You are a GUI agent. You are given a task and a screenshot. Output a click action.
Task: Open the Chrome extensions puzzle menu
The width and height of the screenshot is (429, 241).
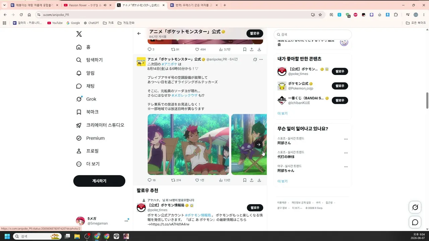[x=396, y=15]
